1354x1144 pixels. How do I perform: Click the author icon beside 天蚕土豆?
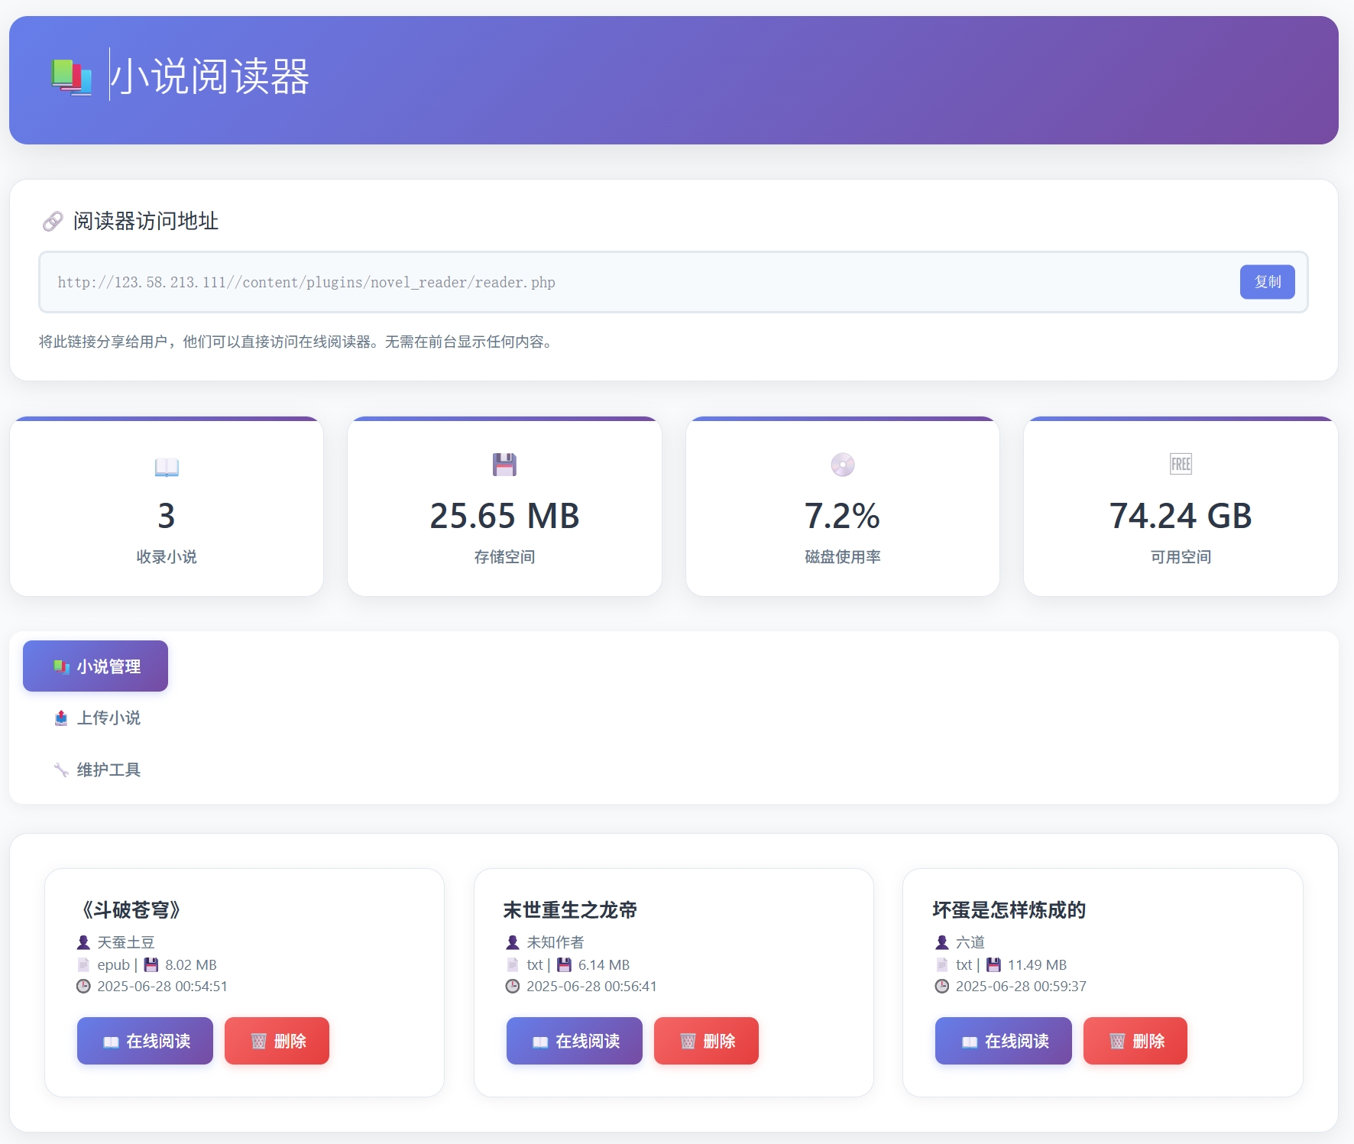pos(83,942)
